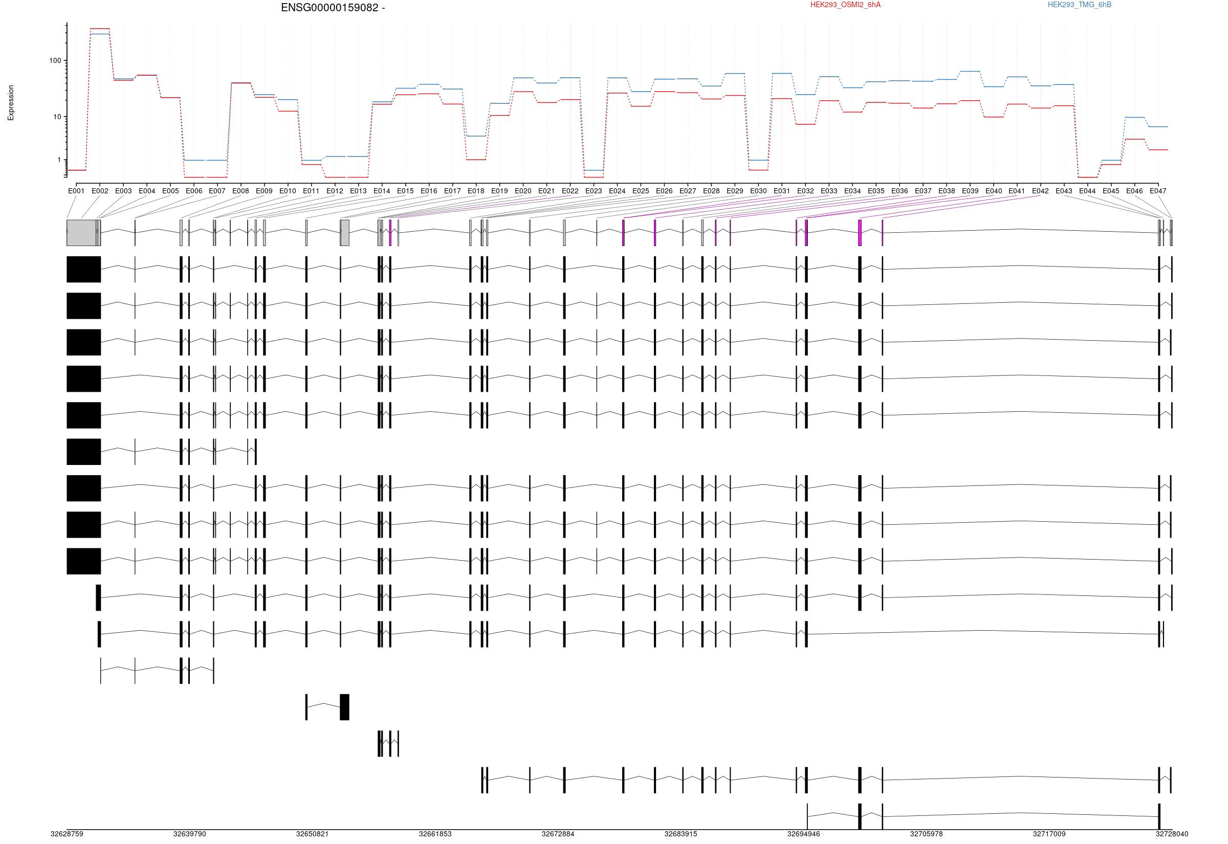Screen dimensions: 1228x844
Task: Click exon label E034
Action: 852,191
